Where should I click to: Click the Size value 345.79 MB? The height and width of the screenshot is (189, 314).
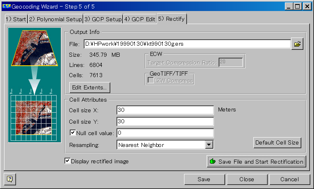pos(105,55)
